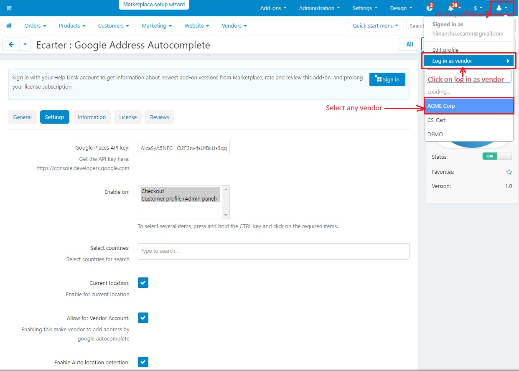Add add-on to Favorites via star icon
This screenshot has width=519, height=371.
pos(509,172)
